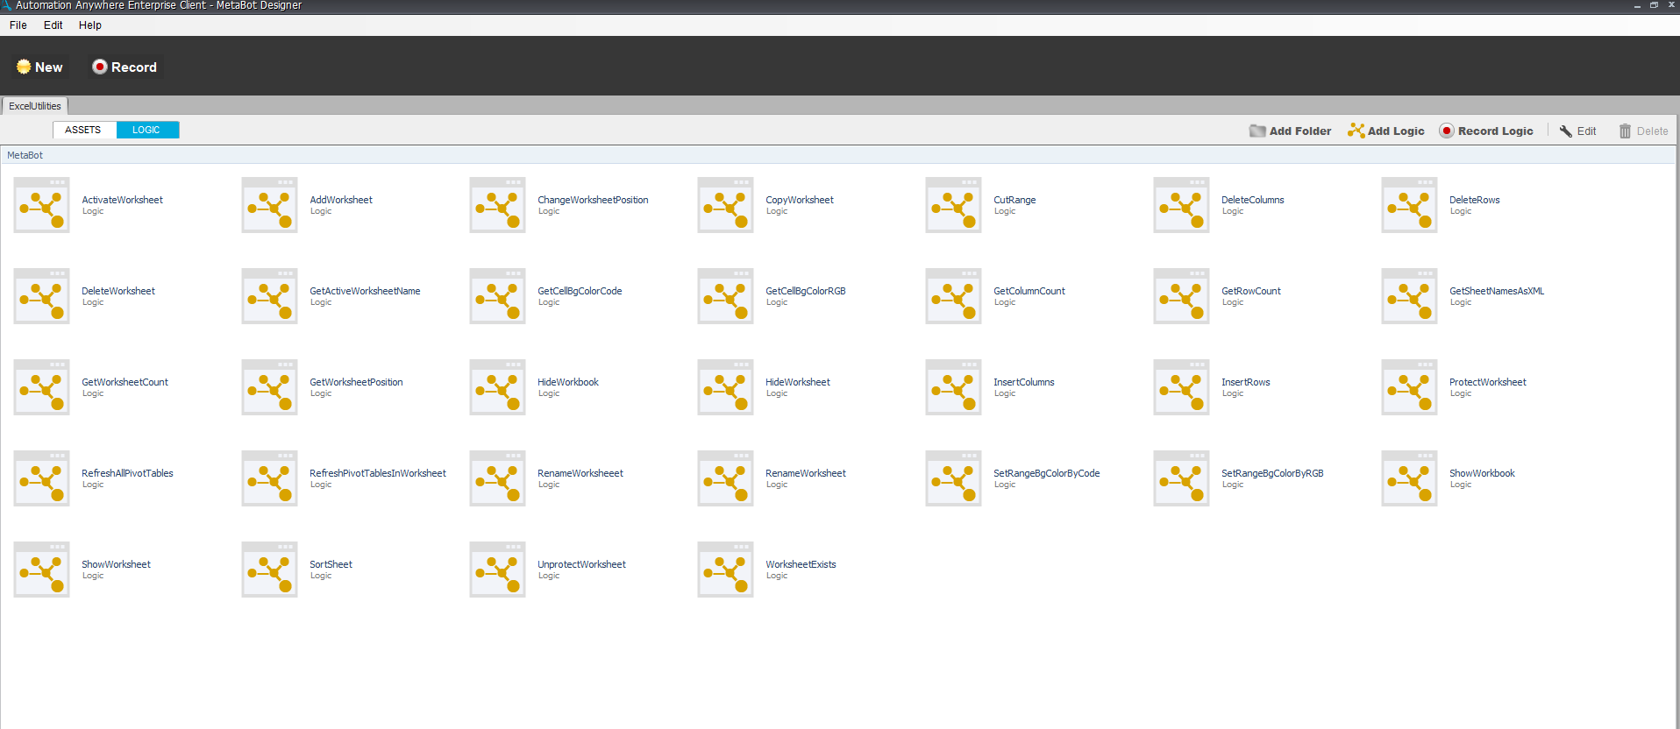The image size is (1680, 729).
Task: Select the SortSheet logic icon
Action: coord(270,570)
